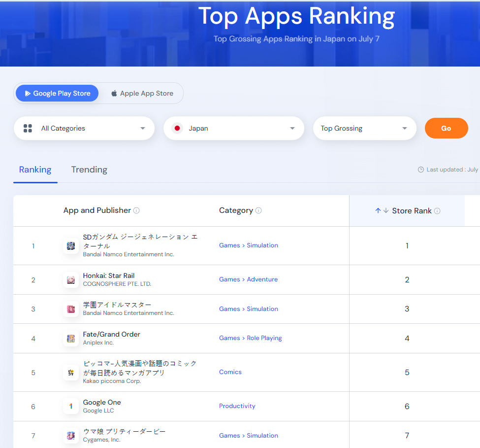Click Games > Adventure category for Honkai

(x=248, y=279)
